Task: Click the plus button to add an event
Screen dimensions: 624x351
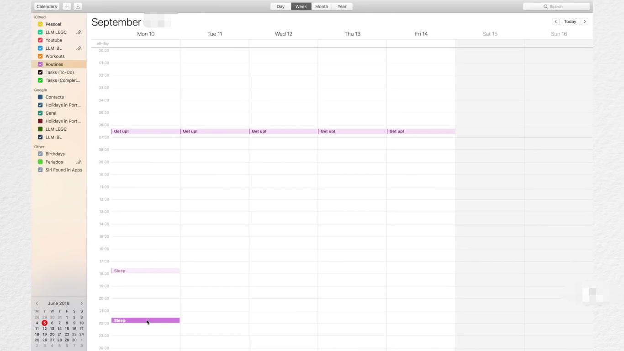Action: (67, 6)
